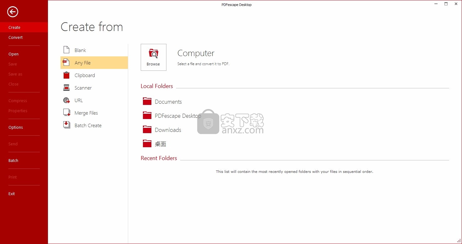Open the Documents folder name
Viewport: 462px width, 244px height.
168,102
